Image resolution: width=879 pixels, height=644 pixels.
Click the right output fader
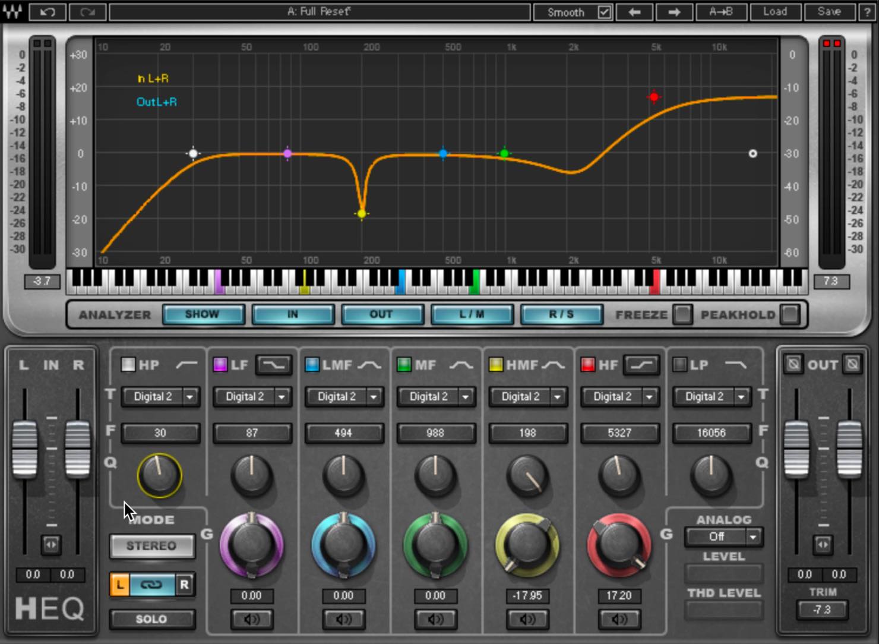849,449
